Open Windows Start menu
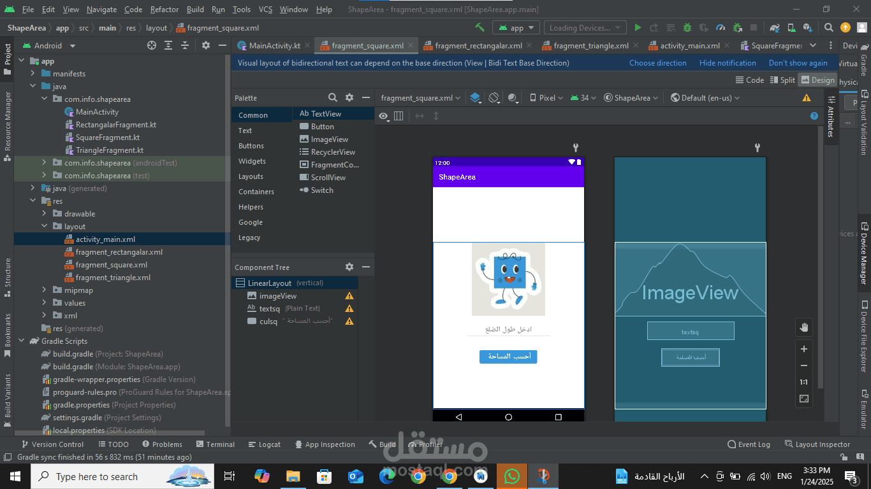 15,476
